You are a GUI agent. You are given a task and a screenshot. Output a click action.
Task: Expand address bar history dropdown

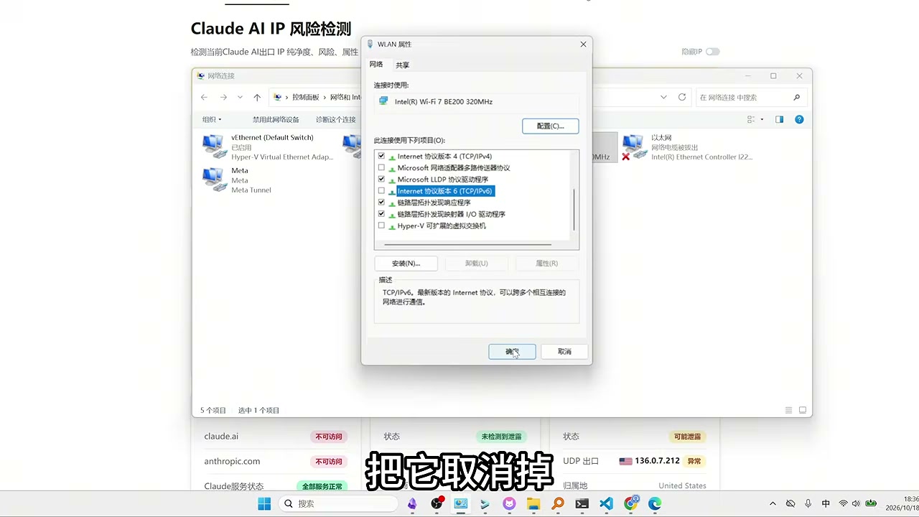[x=663, y=98]
